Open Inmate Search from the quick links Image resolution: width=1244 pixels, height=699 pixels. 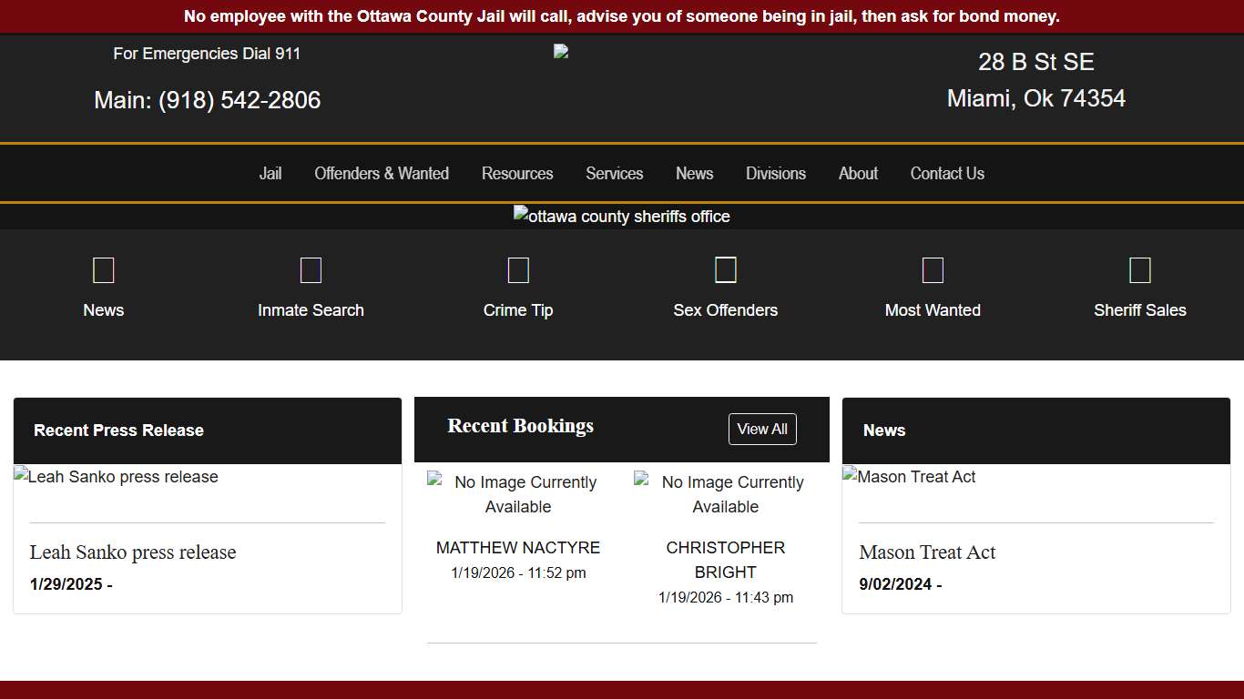click(x=311, y=269)
